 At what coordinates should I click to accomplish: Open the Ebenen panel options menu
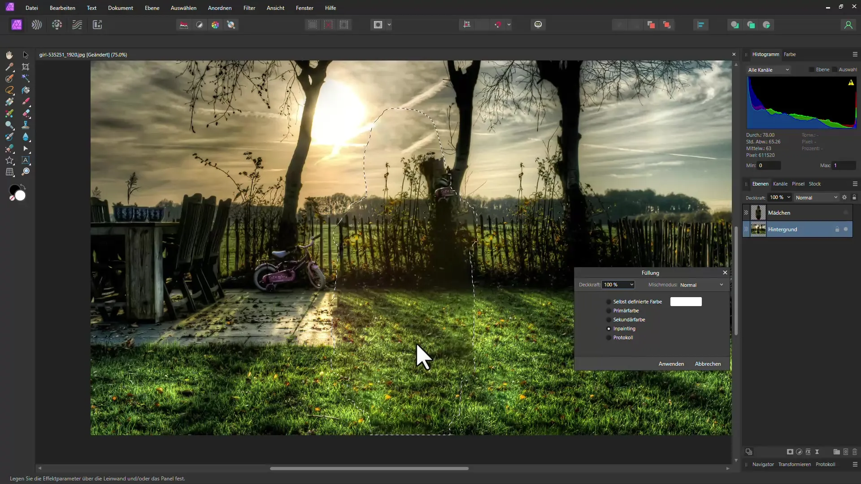point(855,184)
